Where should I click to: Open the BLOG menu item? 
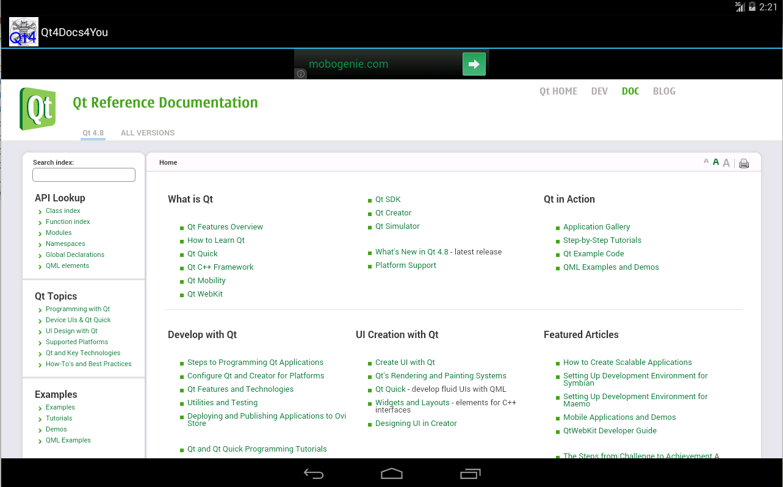[x=664, y=91]
